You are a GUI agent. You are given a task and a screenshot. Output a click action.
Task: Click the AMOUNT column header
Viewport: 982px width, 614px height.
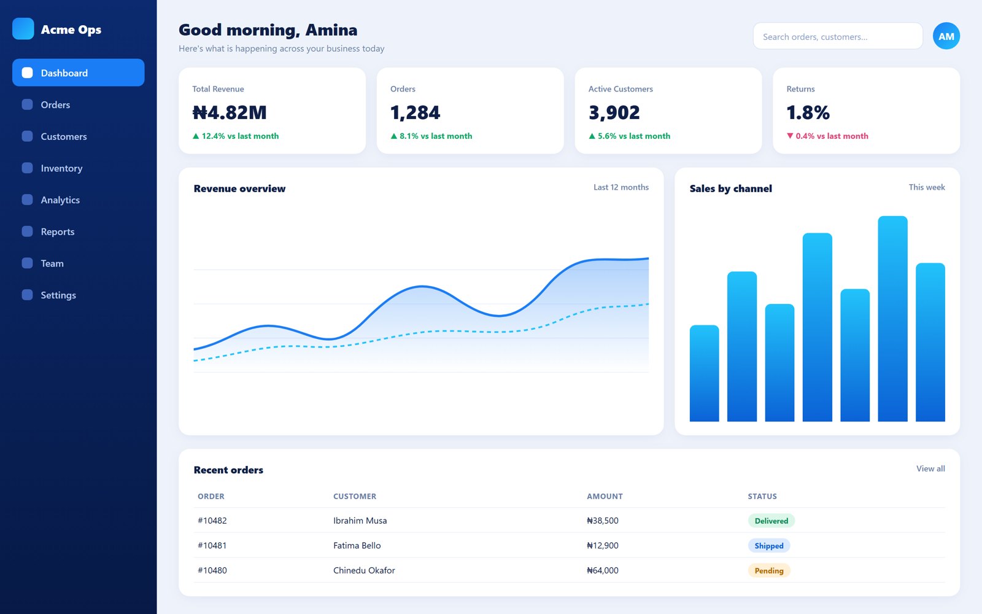click(x=605, y=496)
